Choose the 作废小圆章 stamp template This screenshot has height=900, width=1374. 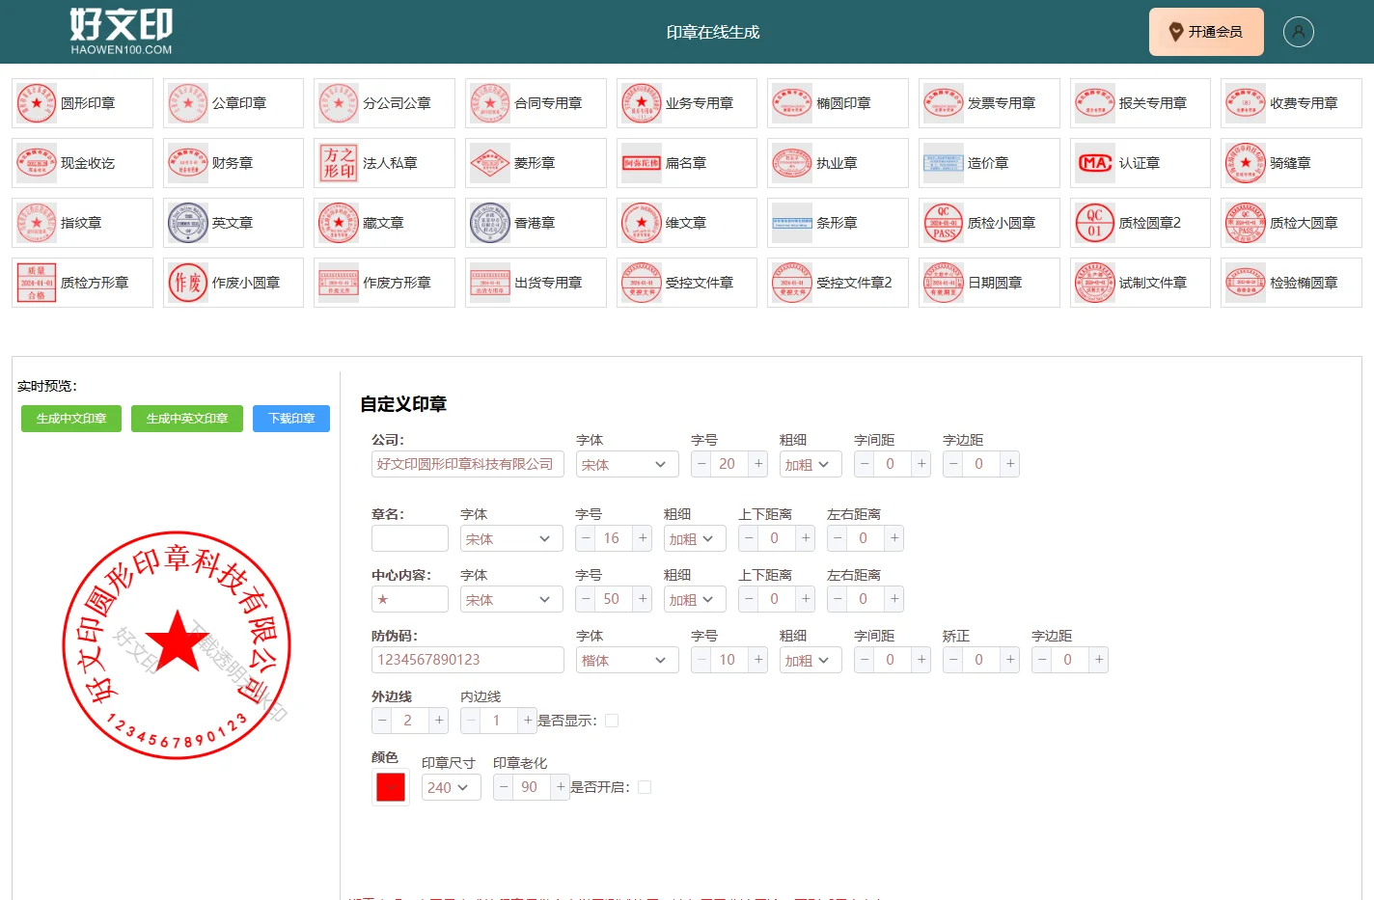click(x=234, y=283)
